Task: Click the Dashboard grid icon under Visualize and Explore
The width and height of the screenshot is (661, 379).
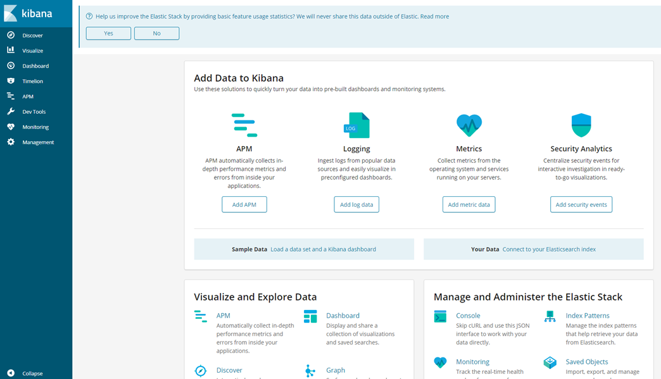Action: [x=310, y=316]
